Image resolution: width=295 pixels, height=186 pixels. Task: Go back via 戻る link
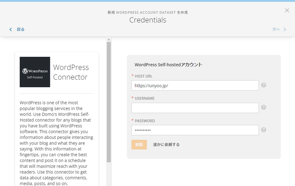point(20,29)
